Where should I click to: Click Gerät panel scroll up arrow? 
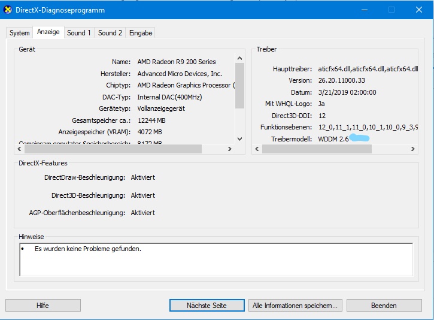pos(239,58)
